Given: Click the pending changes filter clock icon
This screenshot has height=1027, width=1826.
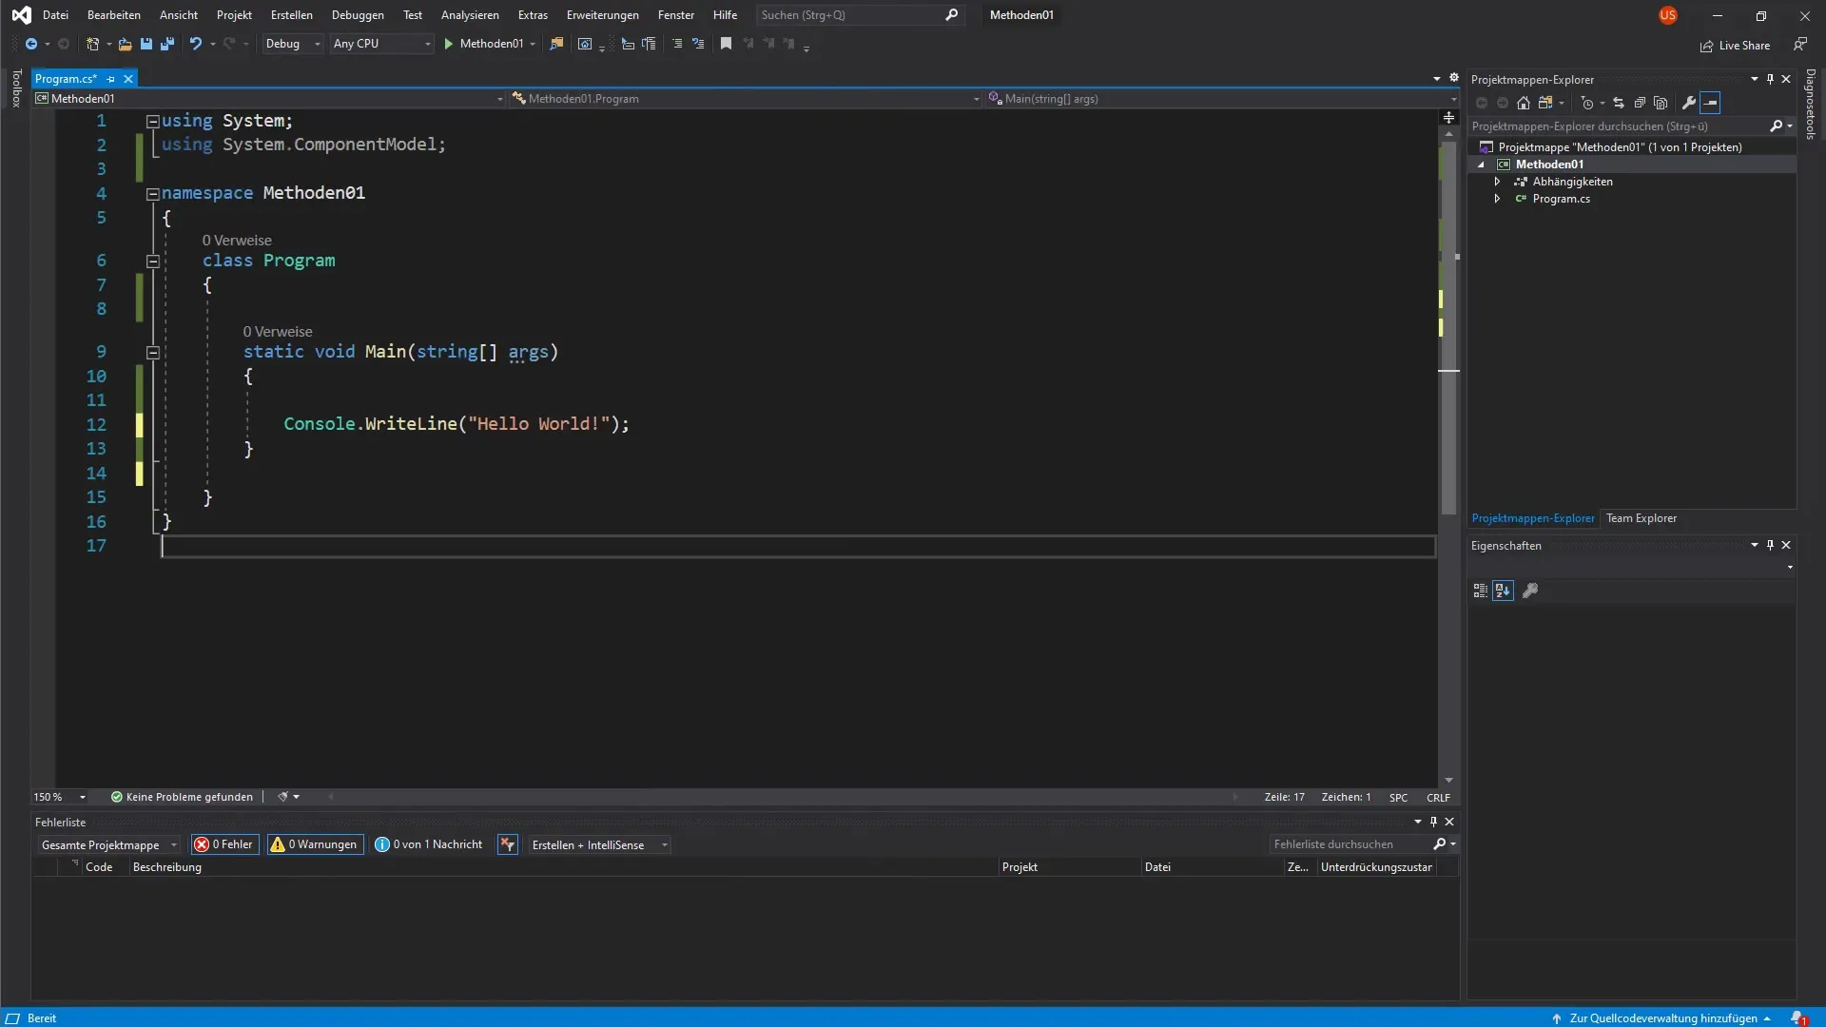Looking at the screenshot, I should click(1587, 103).
